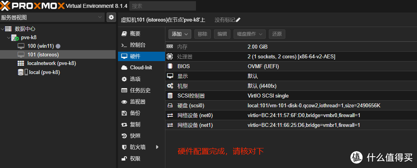Open the 防火墙 firewall tab
This screenshot has height=168, width=417.
pos(141,147)
